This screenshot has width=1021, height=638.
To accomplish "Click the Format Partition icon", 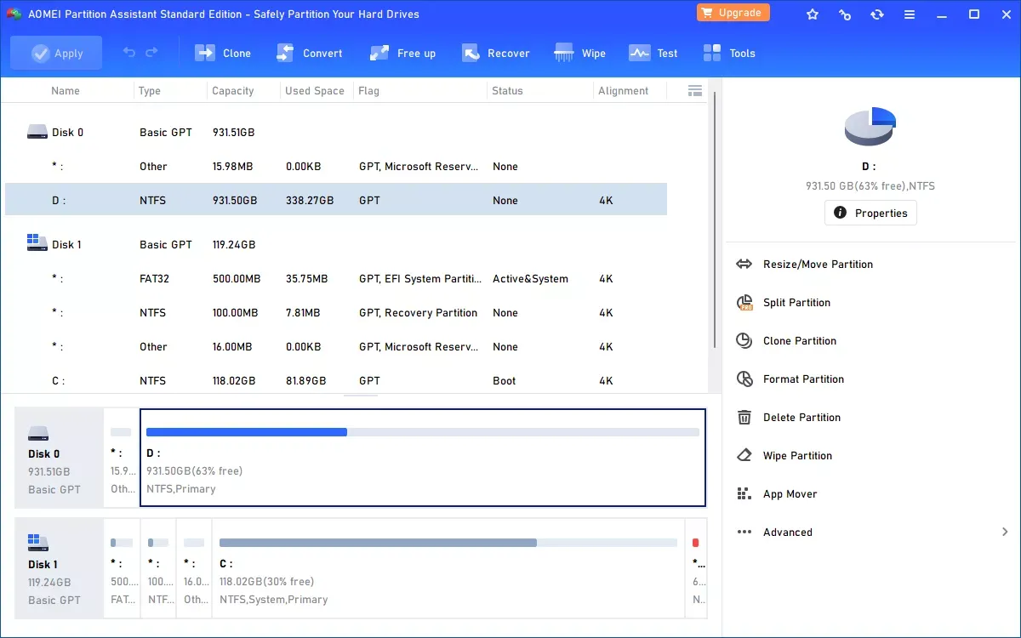I will pos(744,379).
